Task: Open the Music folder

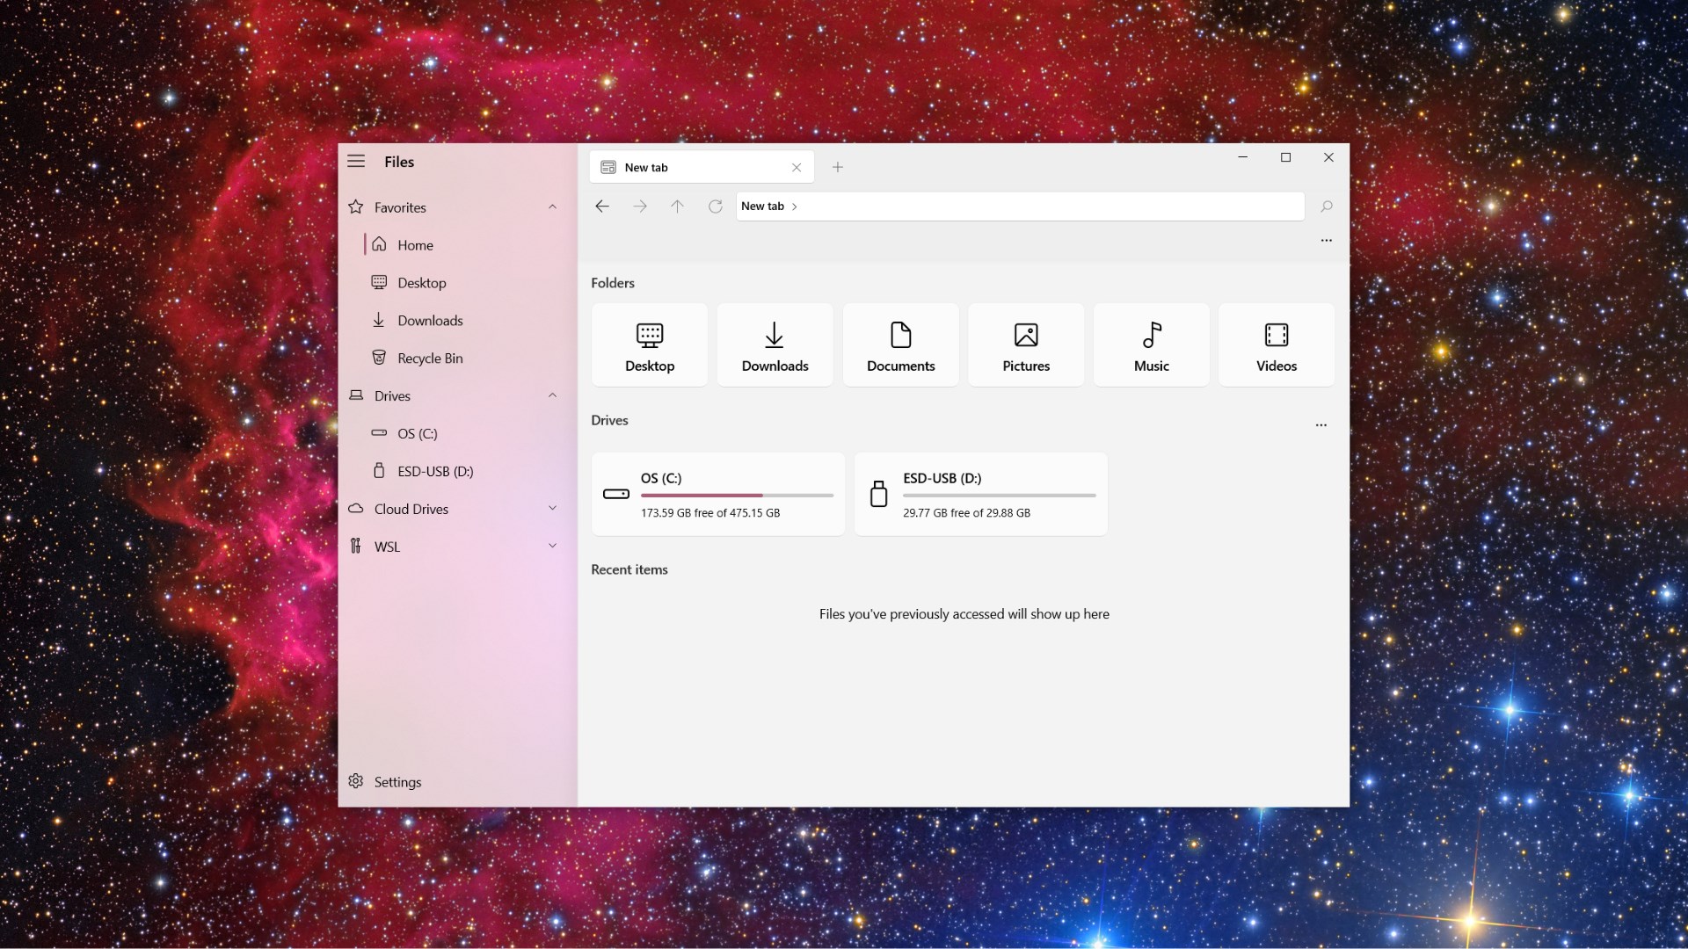Action: click(1151, 344)
